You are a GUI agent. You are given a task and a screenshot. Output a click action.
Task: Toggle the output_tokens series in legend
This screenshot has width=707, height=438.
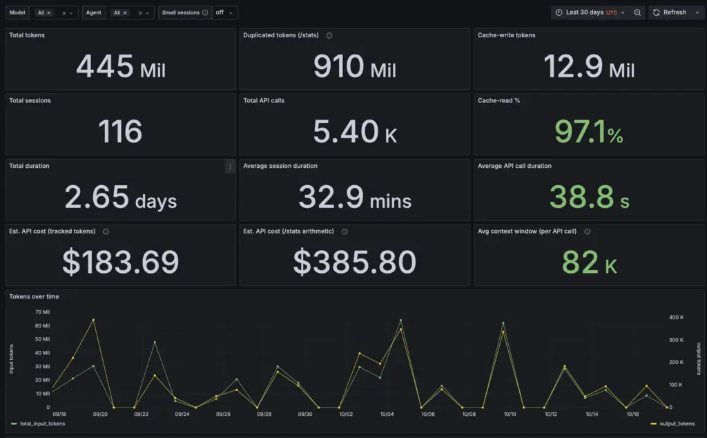[677, 423]
